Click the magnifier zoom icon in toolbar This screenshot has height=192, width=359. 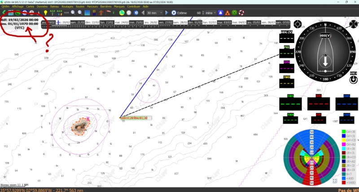point(72,13)
